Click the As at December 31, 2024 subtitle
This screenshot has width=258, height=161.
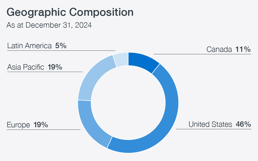[x=49, y=25]
